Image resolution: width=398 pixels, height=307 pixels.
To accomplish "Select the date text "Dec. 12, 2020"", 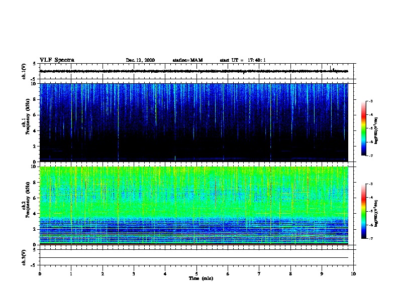I will coord(140,60).
